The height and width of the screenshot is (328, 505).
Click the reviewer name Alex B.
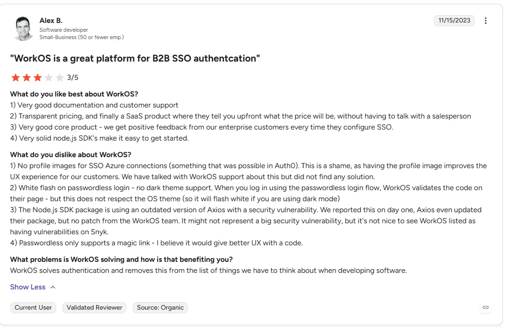51,20
